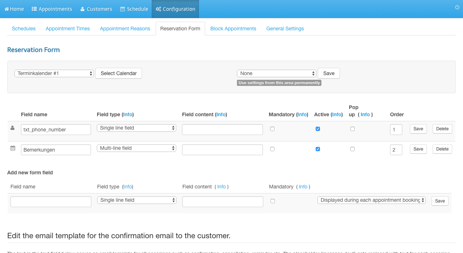The height and width of the screenshot is (253, 463).
Task: Click the txt_phone_number field name input
Action: pos(56,130)
